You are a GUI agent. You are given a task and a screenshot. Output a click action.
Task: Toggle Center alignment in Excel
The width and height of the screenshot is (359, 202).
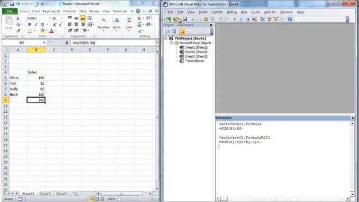76,24
